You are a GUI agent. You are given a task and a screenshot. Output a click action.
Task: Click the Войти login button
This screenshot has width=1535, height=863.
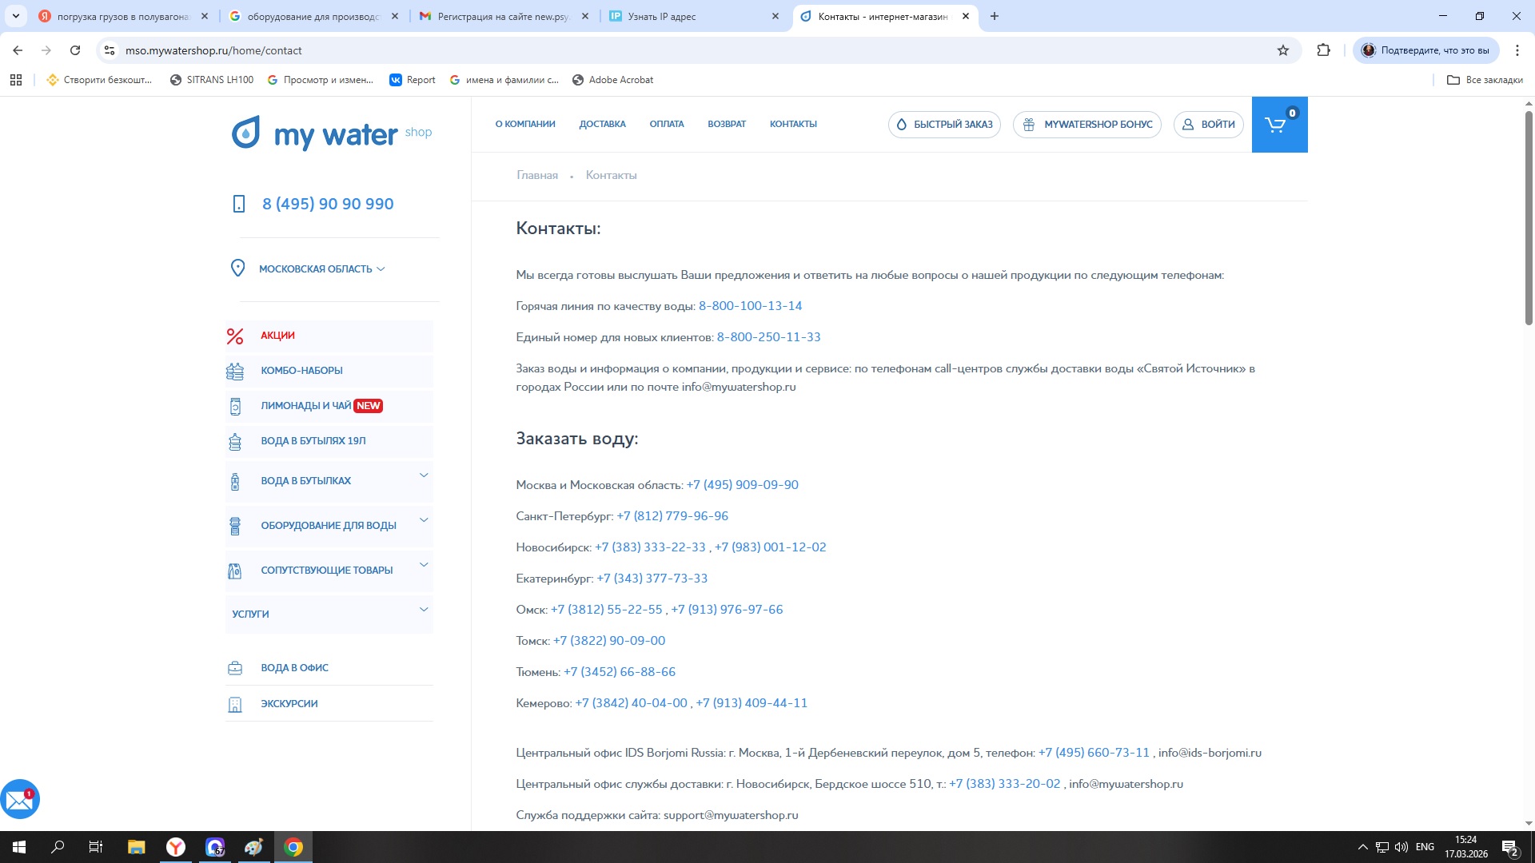point(1208,125)
